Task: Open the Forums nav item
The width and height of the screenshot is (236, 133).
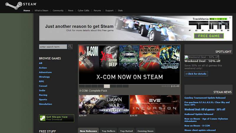Action: (x=97, y=11)
